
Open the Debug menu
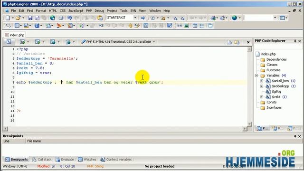(x=99, y=10)
